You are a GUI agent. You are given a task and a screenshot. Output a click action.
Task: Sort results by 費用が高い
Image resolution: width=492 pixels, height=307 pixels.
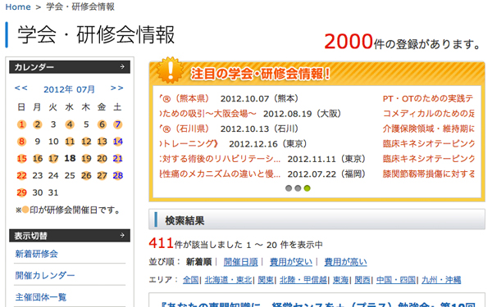point(345,262)
